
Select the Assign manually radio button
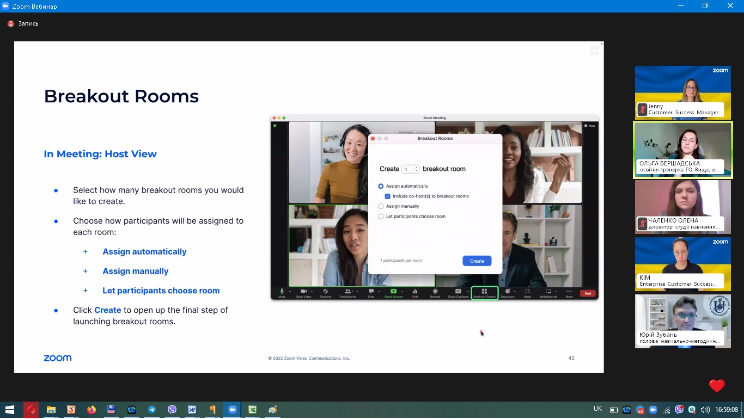click(381, 206)
